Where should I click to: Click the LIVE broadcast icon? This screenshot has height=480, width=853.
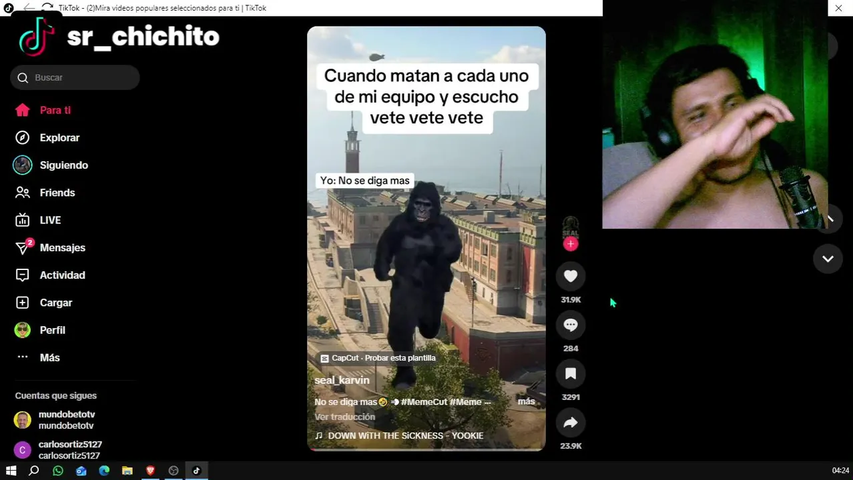click(x=23, y=220)
